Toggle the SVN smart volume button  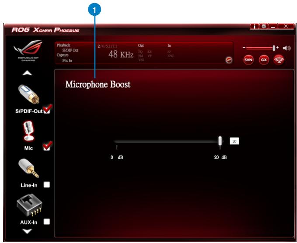click(x=248, y=60)
